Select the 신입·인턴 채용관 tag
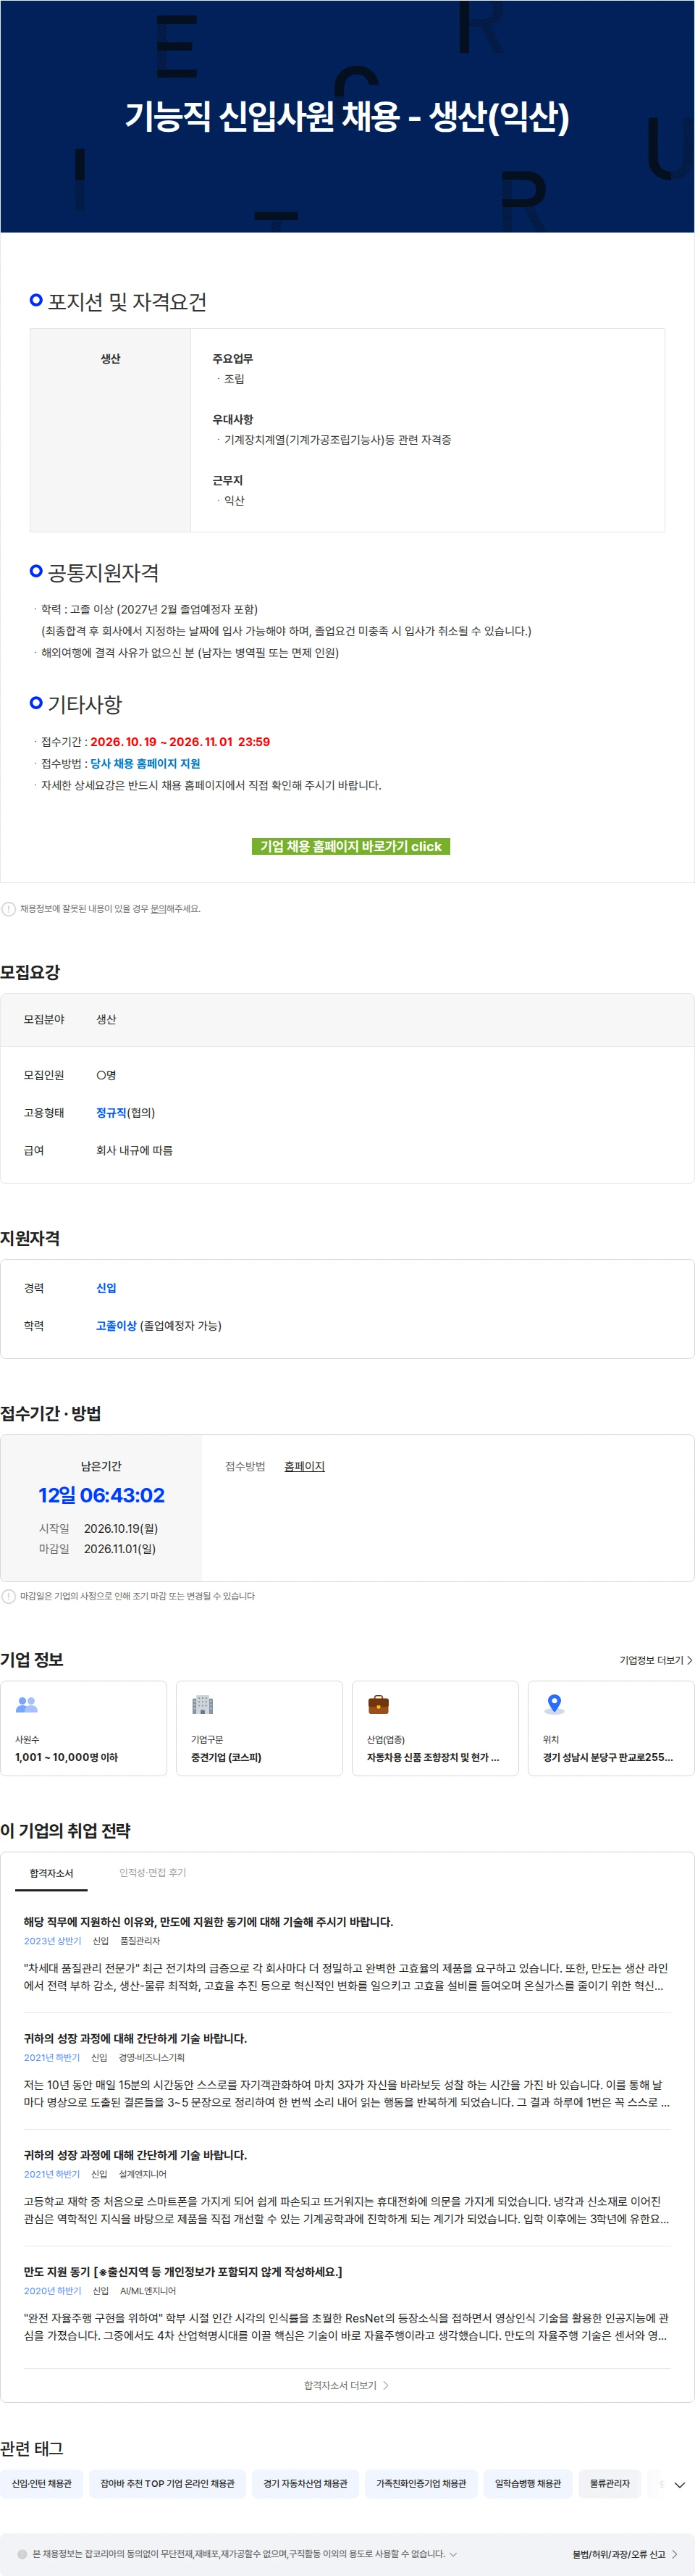Image resolution: width=695 pixels, height=2576 pixels. 42,2483
